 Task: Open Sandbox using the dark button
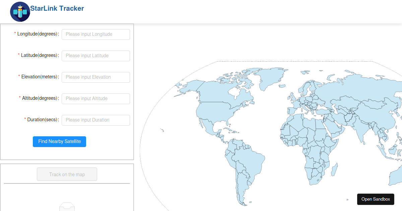[376, 199]
